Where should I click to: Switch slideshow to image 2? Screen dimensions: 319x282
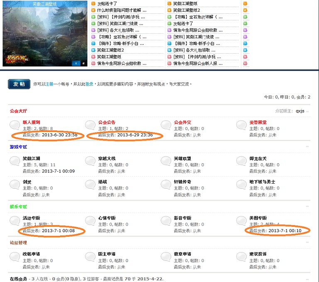pyautogui.click(x=83, y=64)
